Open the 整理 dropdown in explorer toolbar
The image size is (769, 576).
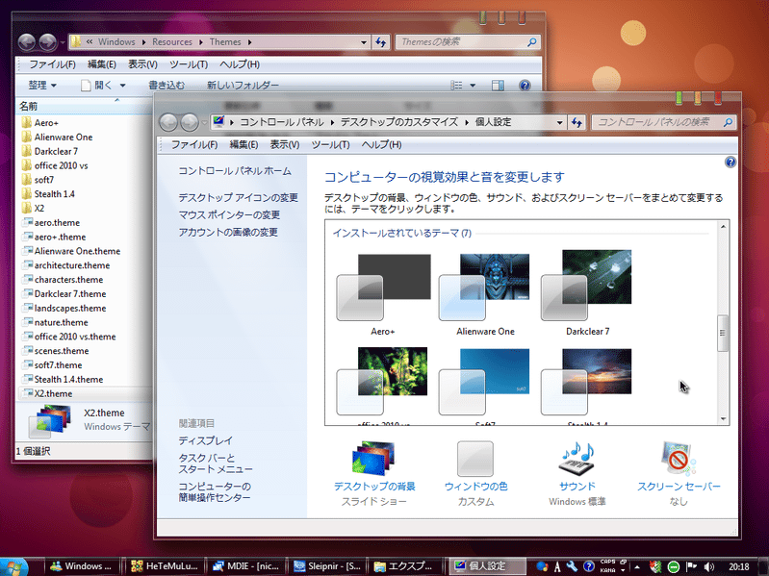(x=42, y=86)
